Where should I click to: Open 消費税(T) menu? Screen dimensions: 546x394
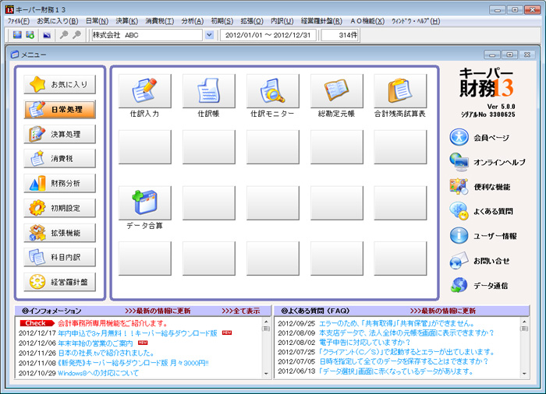click(159, 21)
